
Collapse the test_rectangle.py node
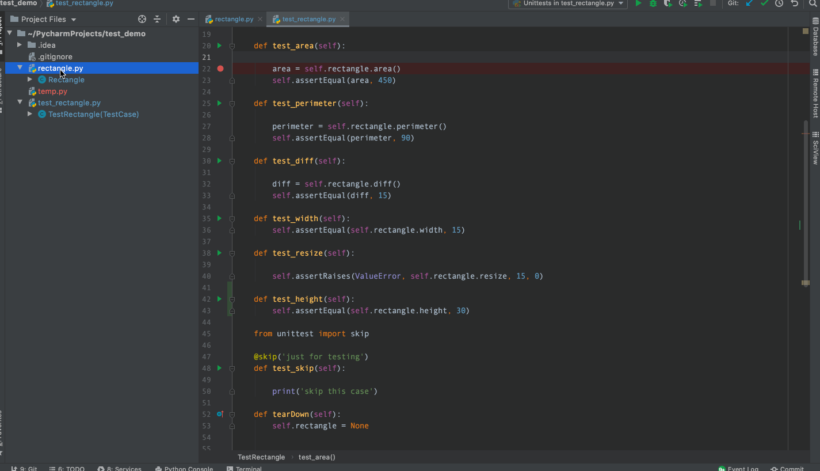(20, 102)
